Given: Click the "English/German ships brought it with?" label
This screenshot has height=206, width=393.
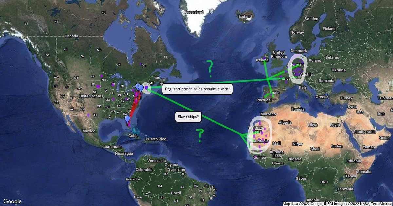Looking at the screenshot, I should coord(197,89).
